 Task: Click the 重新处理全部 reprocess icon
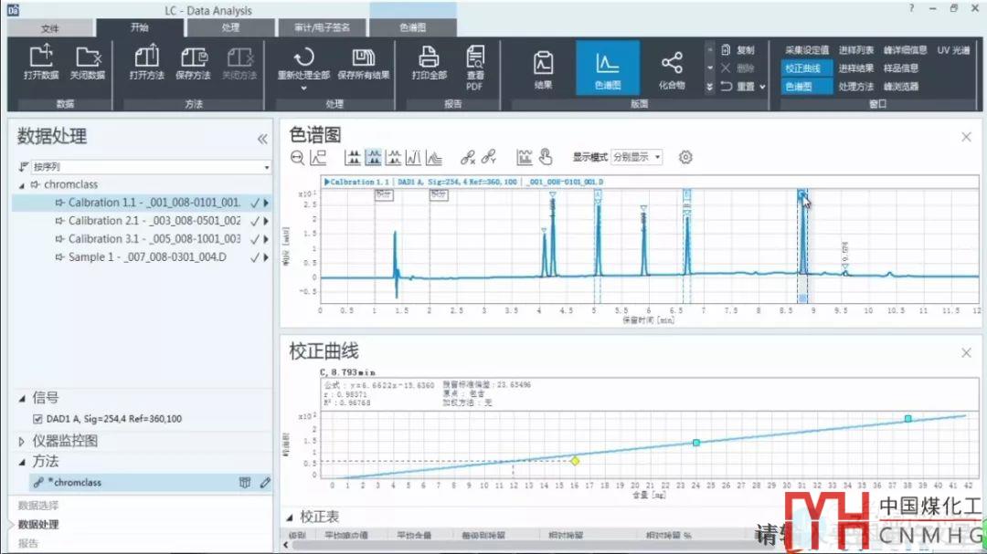303,57
